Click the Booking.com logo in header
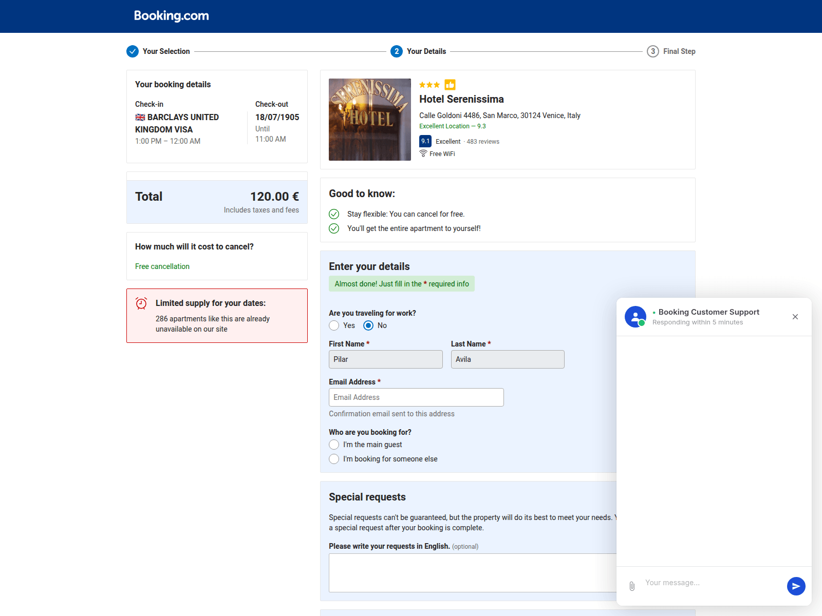Viewport: 822px width, 616px height. 171,16
